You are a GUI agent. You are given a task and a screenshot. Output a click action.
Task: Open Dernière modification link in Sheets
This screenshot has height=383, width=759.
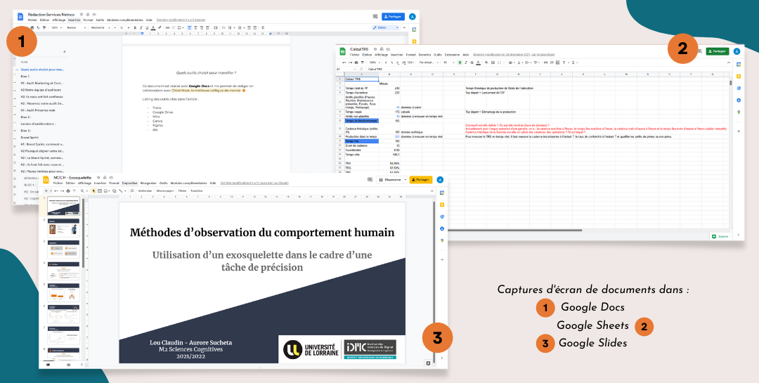(514, 55)
